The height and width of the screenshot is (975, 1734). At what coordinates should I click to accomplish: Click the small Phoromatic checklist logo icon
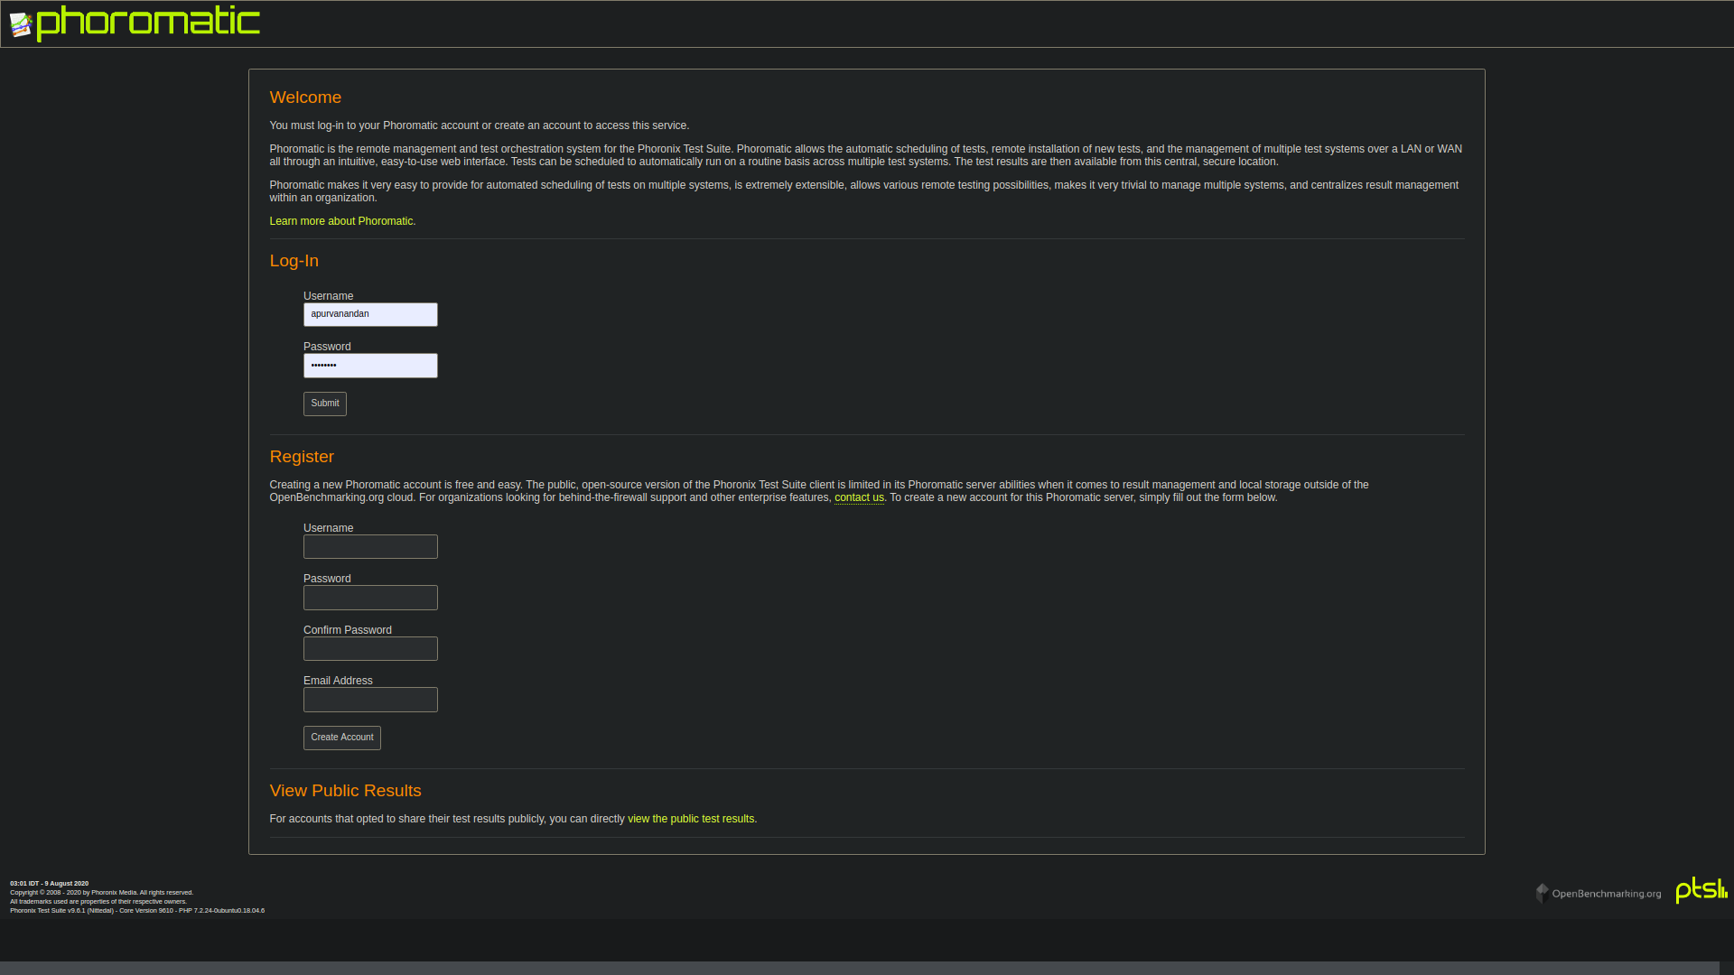tap(21, 25)
